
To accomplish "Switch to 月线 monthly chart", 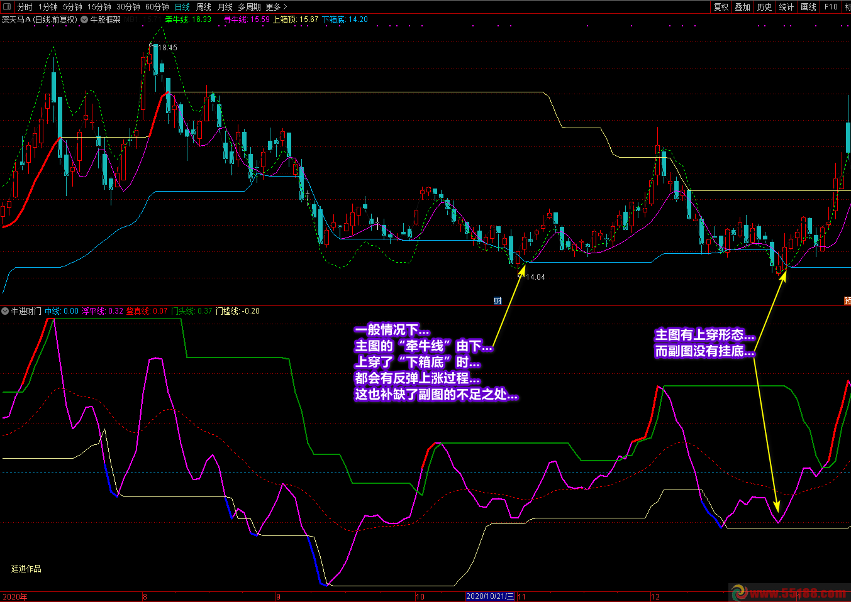I will pyautogui.click(x=225, y=7).
